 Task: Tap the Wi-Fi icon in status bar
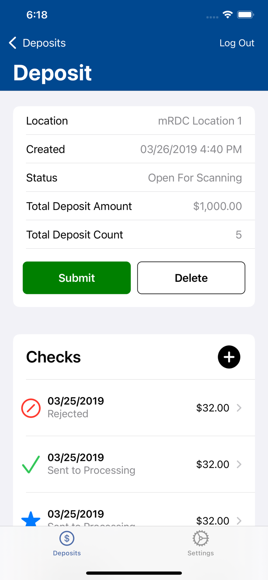[x=227, y=14]
